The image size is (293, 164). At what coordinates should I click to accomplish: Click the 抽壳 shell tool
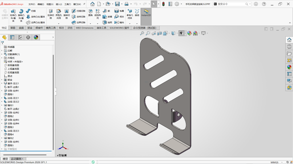tap(107, 22)
